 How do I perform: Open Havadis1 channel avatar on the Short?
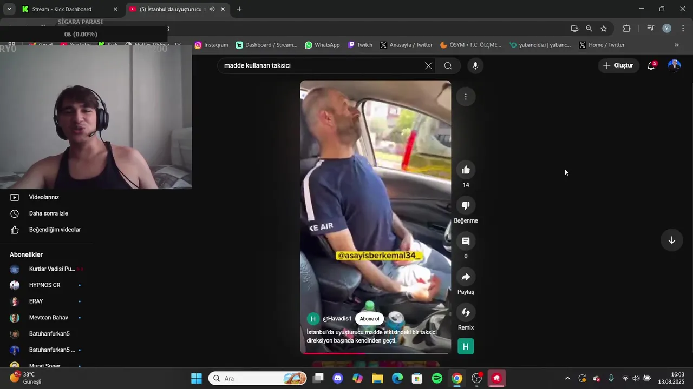[313, 319]
